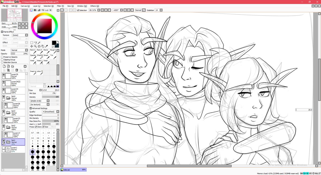This screenshot has height=175, width=321.
Task: Select the 30 brush size preset
Action: 38,152
